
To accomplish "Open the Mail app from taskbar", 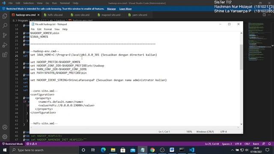I will [133, 150].
